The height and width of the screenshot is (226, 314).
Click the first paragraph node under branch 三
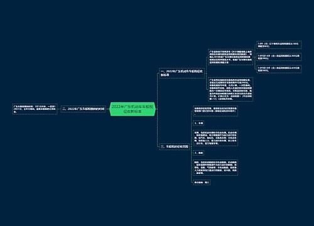click(x=215, y=111)
